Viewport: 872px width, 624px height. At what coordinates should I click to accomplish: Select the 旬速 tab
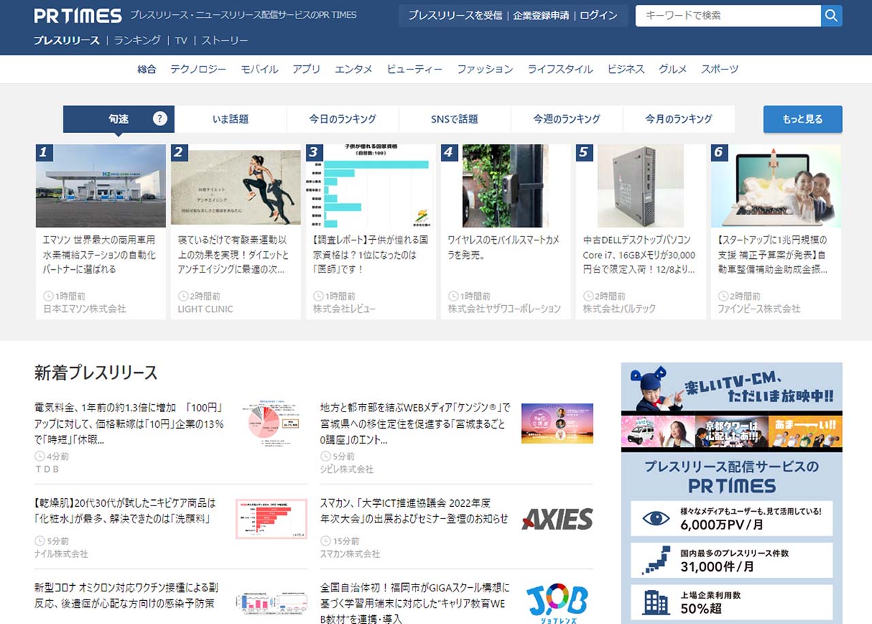click(x=119, y=119)
